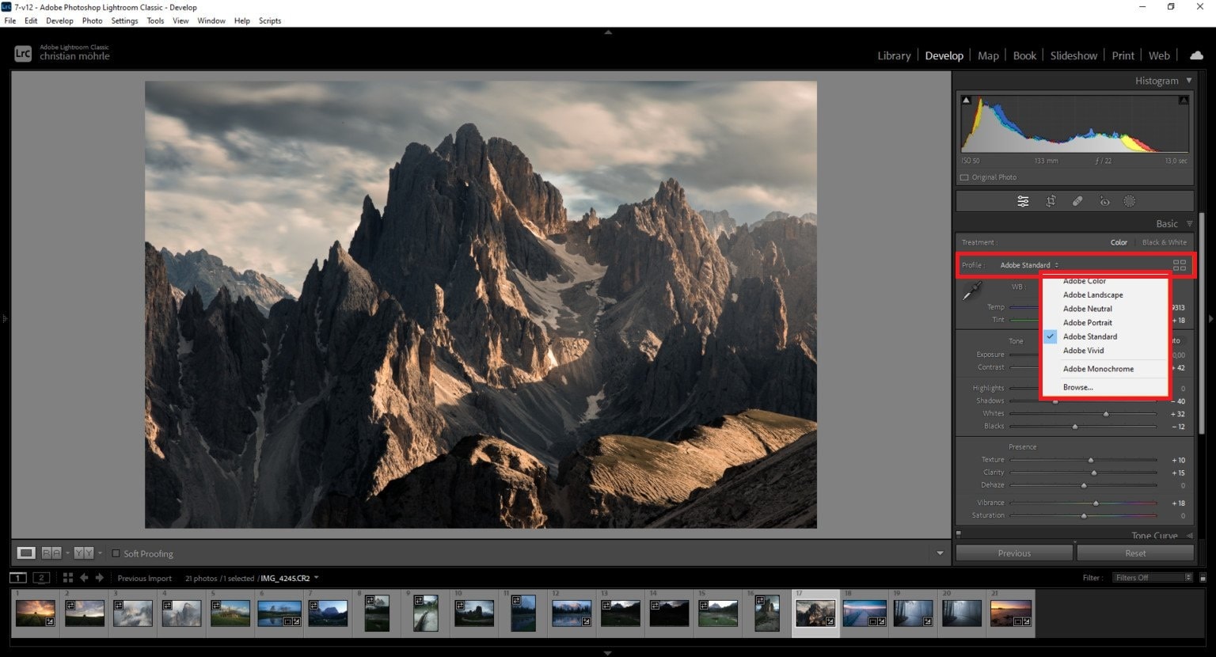This screenshot has width=1216, height=657.
Task: Open the Edit sliders tool icon
Action: [1023, 201]
